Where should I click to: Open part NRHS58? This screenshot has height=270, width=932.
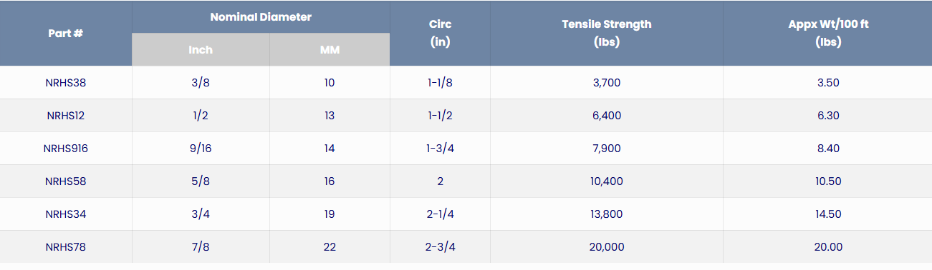tap(66, 181)
